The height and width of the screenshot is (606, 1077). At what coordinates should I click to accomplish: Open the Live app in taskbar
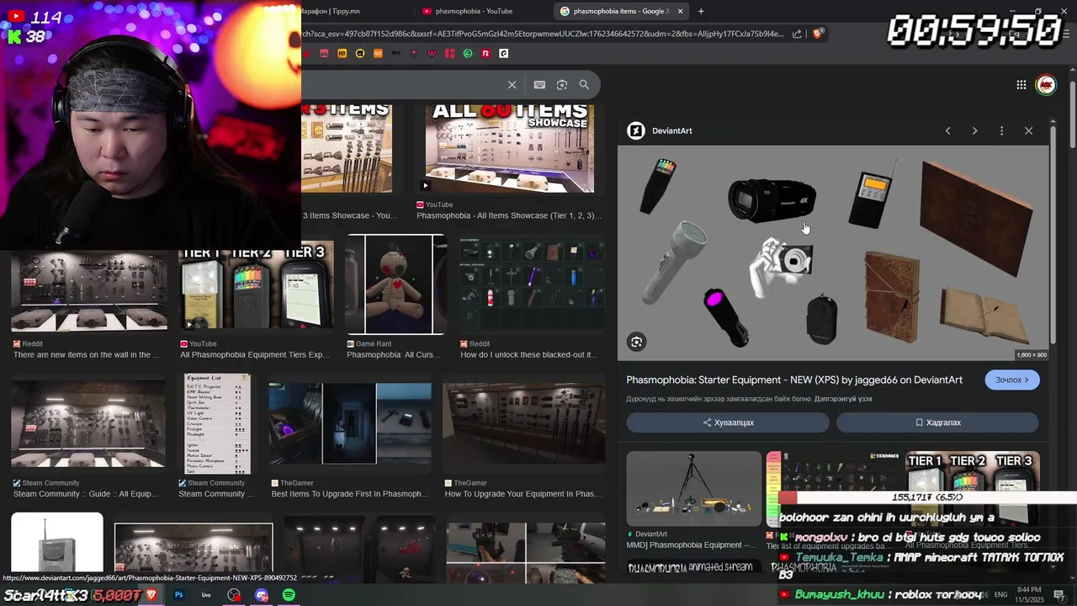coord(206,595)
